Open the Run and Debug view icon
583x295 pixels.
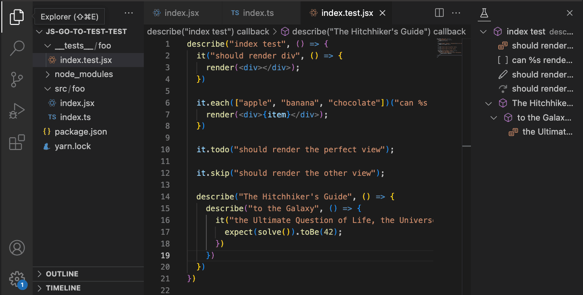tap(16, 111)
